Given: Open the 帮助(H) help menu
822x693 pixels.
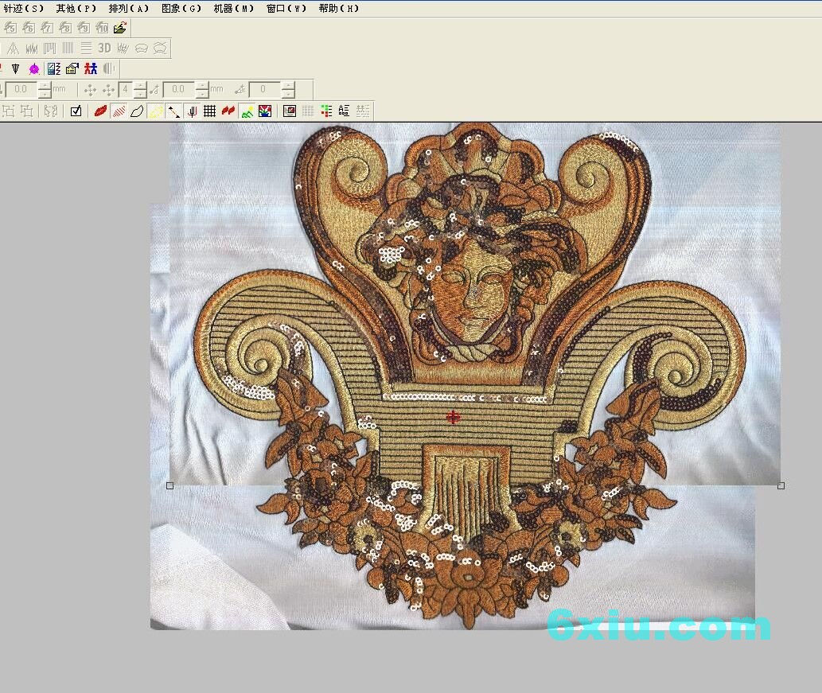Looking at the screenshot, I should 338,8.
